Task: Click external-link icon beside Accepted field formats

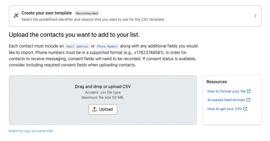Action: coord(249,100)
